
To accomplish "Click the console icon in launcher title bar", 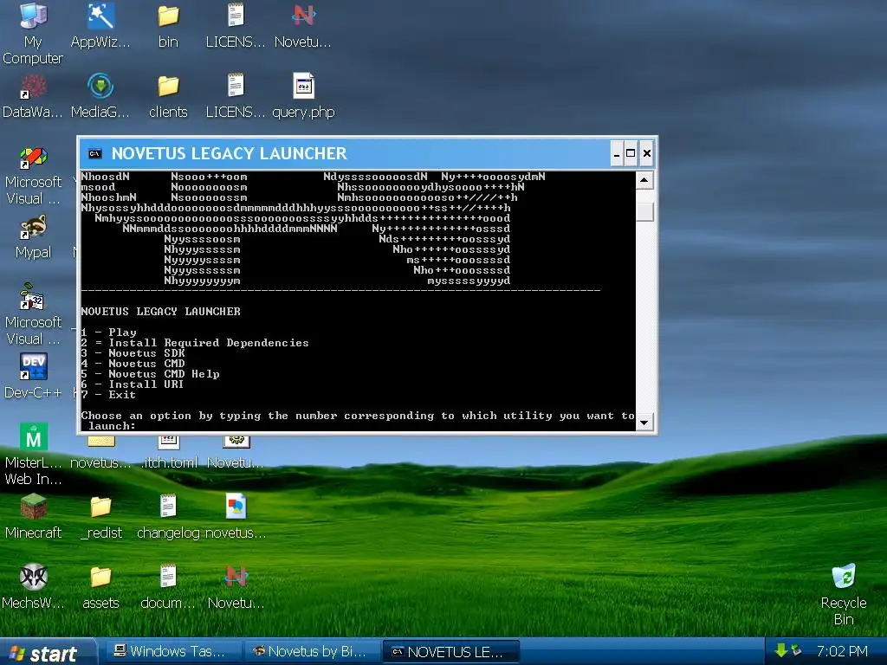I will (x=94, y=154).
